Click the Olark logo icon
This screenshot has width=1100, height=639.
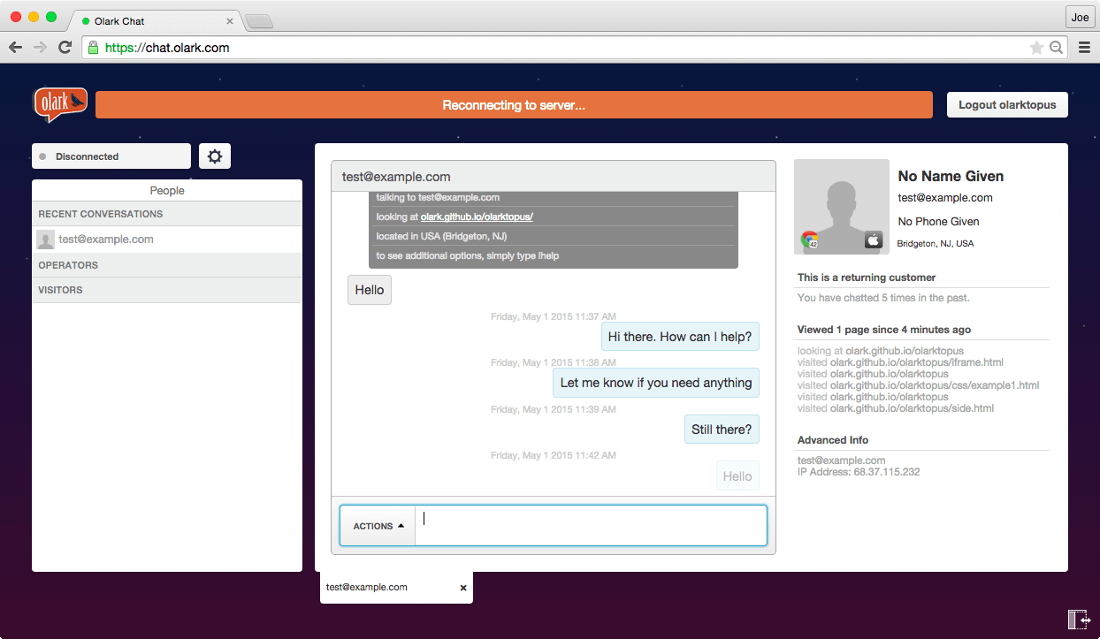pyautogui.click(x=60, y=104)
